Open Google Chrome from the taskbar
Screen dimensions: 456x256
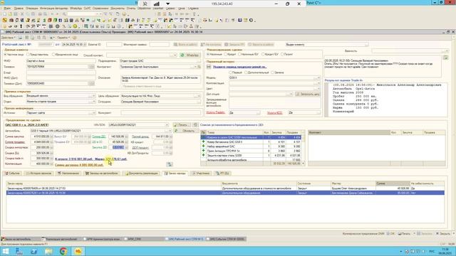pos(63,251)
